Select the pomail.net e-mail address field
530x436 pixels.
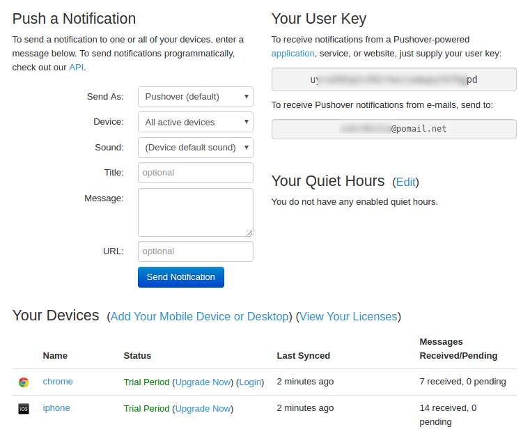(393, 129)
